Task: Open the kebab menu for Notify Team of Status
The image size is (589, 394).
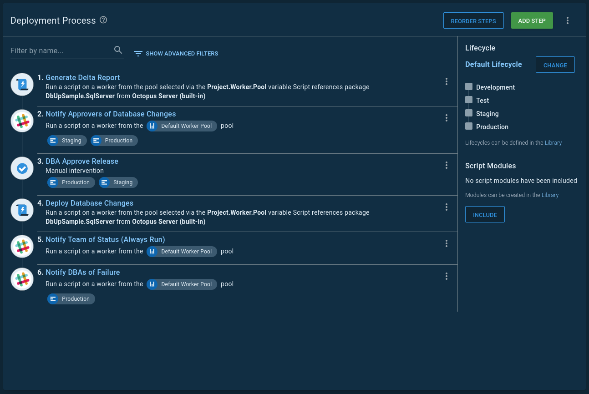Action: 447,243
